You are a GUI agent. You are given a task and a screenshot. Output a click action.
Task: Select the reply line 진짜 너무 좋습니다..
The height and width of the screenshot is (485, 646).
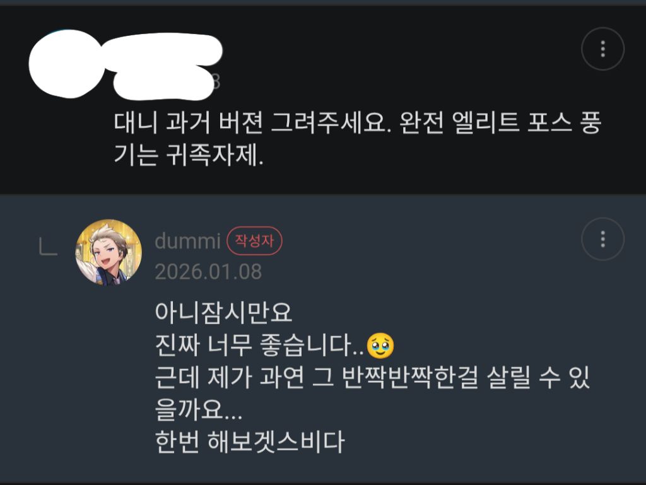274,345
